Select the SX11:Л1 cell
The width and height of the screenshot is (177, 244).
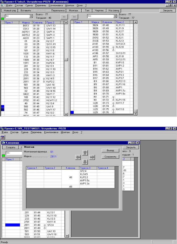pyautogui.click(x=53, y=44)
